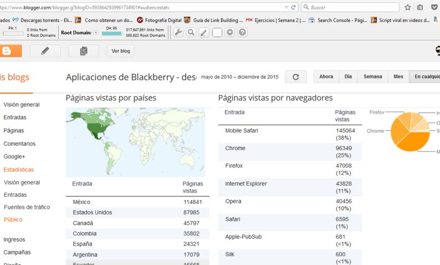
Task: Select the Mes time range
Action: (398, 77)
